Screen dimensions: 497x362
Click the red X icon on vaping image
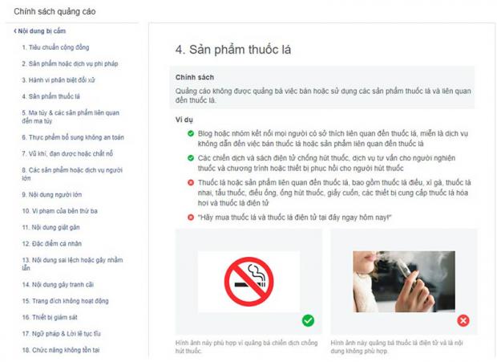463,320
